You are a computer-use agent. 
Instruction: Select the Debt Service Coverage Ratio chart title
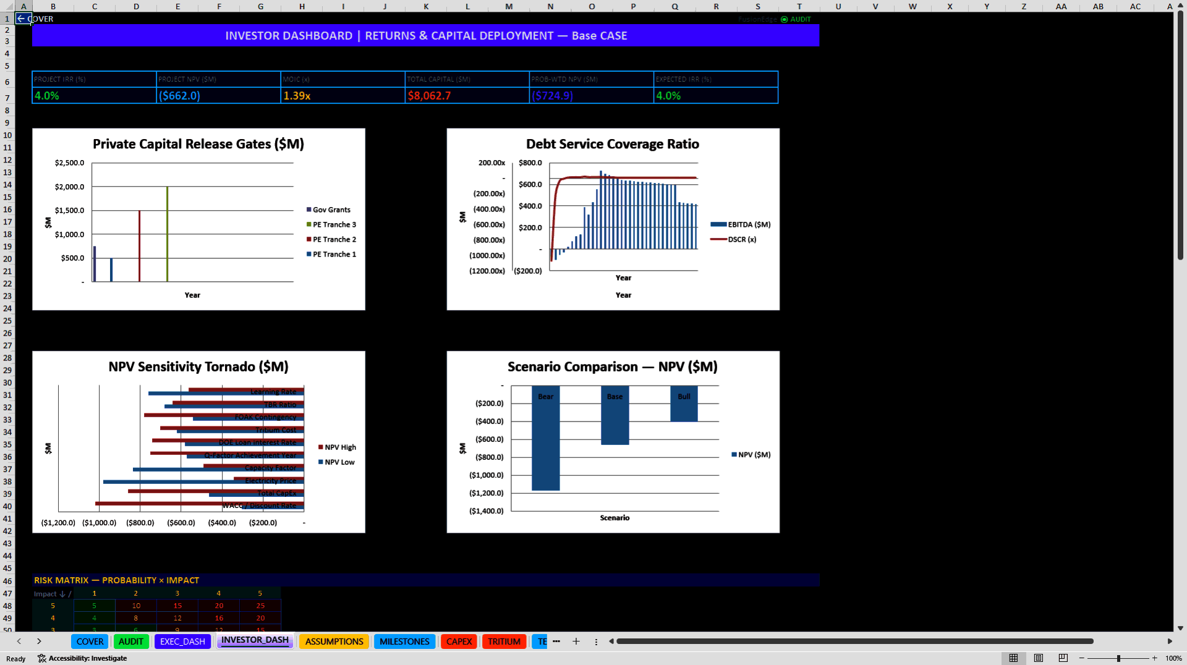(613, 144)
